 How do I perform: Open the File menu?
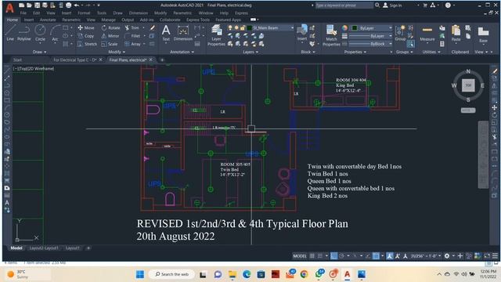click(x=23, y=13)
